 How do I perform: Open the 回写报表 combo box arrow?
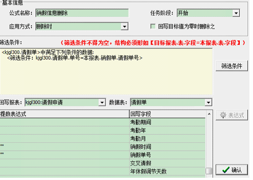coord(102,102)
